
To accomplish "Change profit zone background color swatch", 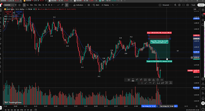I will tap(137, 80).
